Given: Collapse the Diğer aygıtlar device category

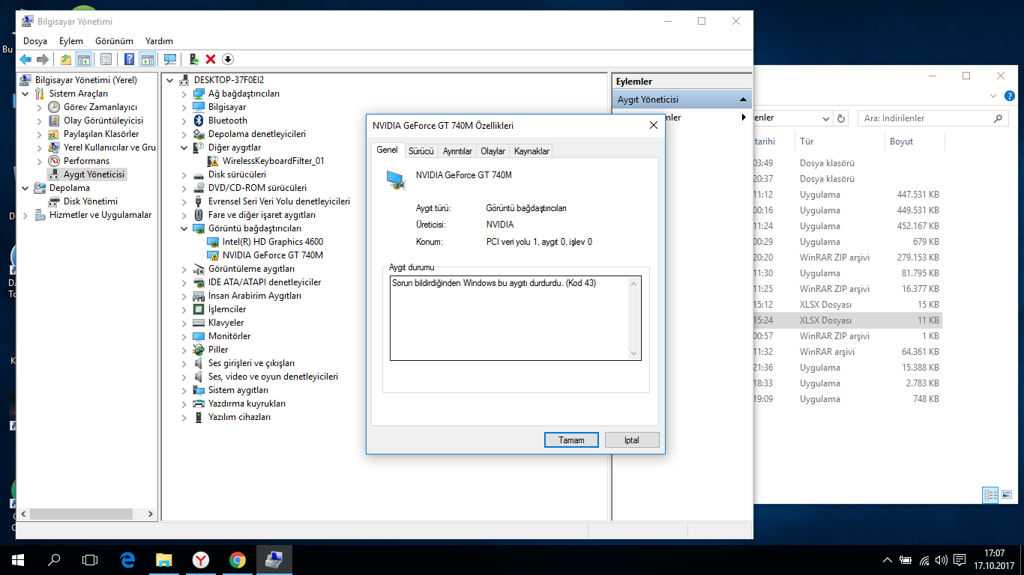Looking at the screenshot, I should [184, 147].
